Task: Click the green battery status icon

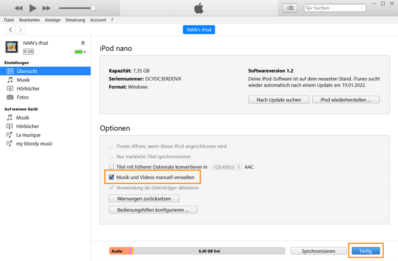Action: point(79,52)
